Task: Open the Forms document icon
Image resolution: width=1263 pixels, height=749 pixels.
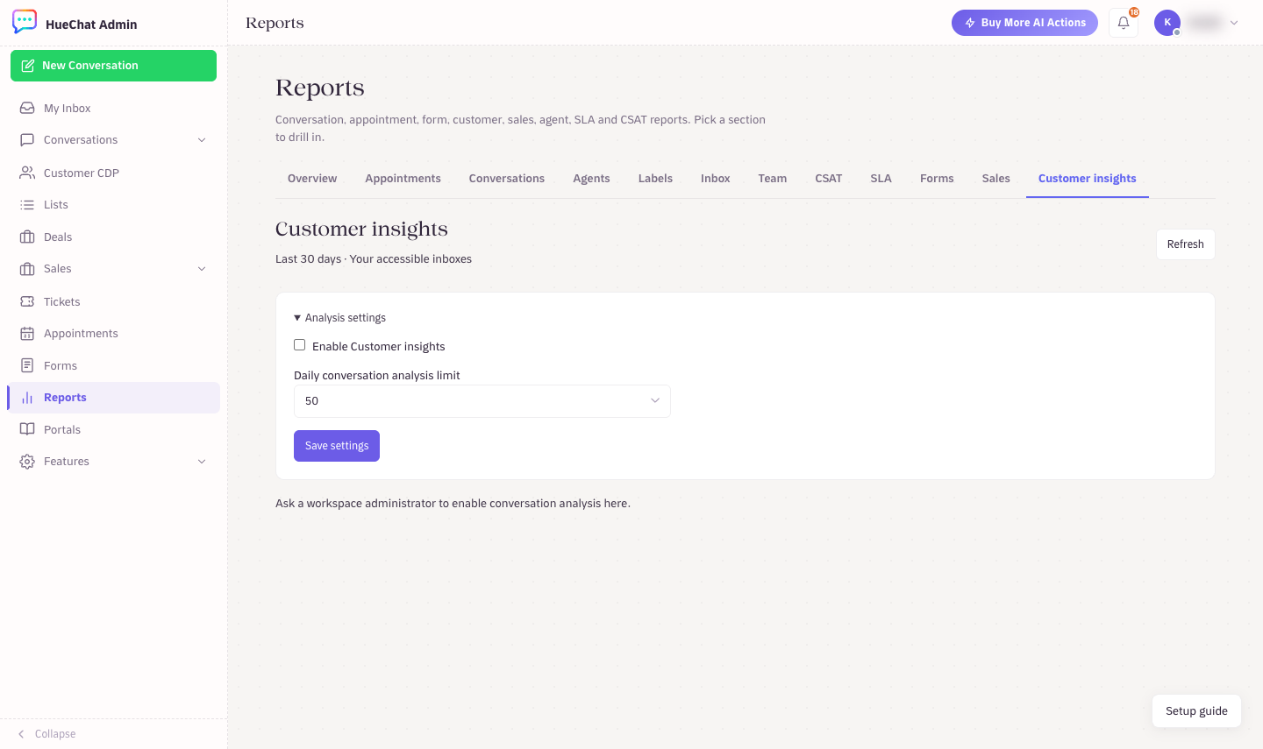Action: pos(27,365)
